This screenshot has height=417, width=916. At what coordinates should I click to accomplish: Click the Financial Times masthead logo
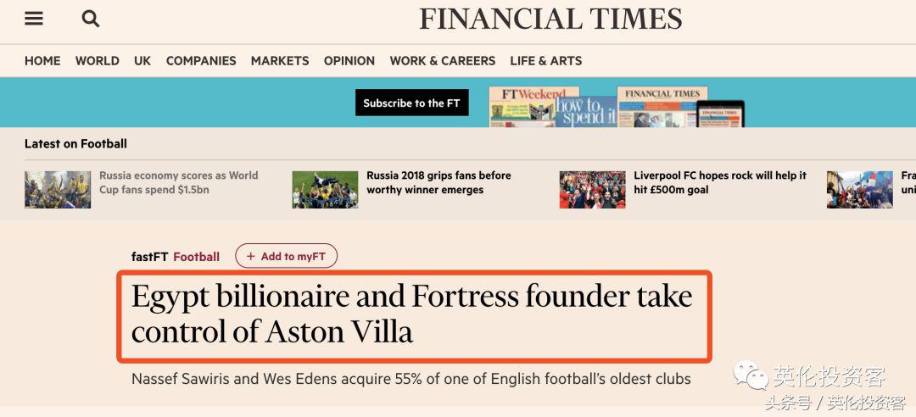550,19
